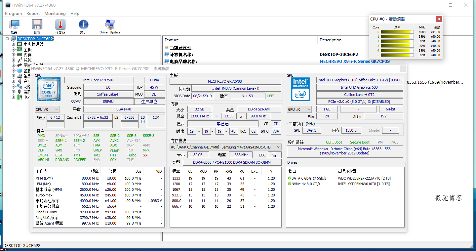This screenshot has height=251, width=476.
Task: Click the 报告 report floppy icon
Action: tap(37, 25)
